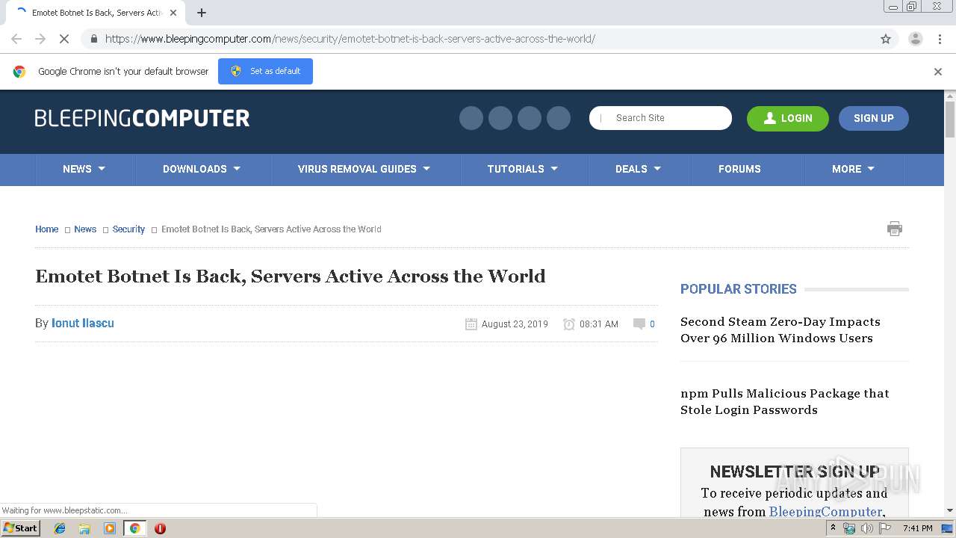
Task: Open a new tab with the plus button
Action: click(x=202, y=13)
